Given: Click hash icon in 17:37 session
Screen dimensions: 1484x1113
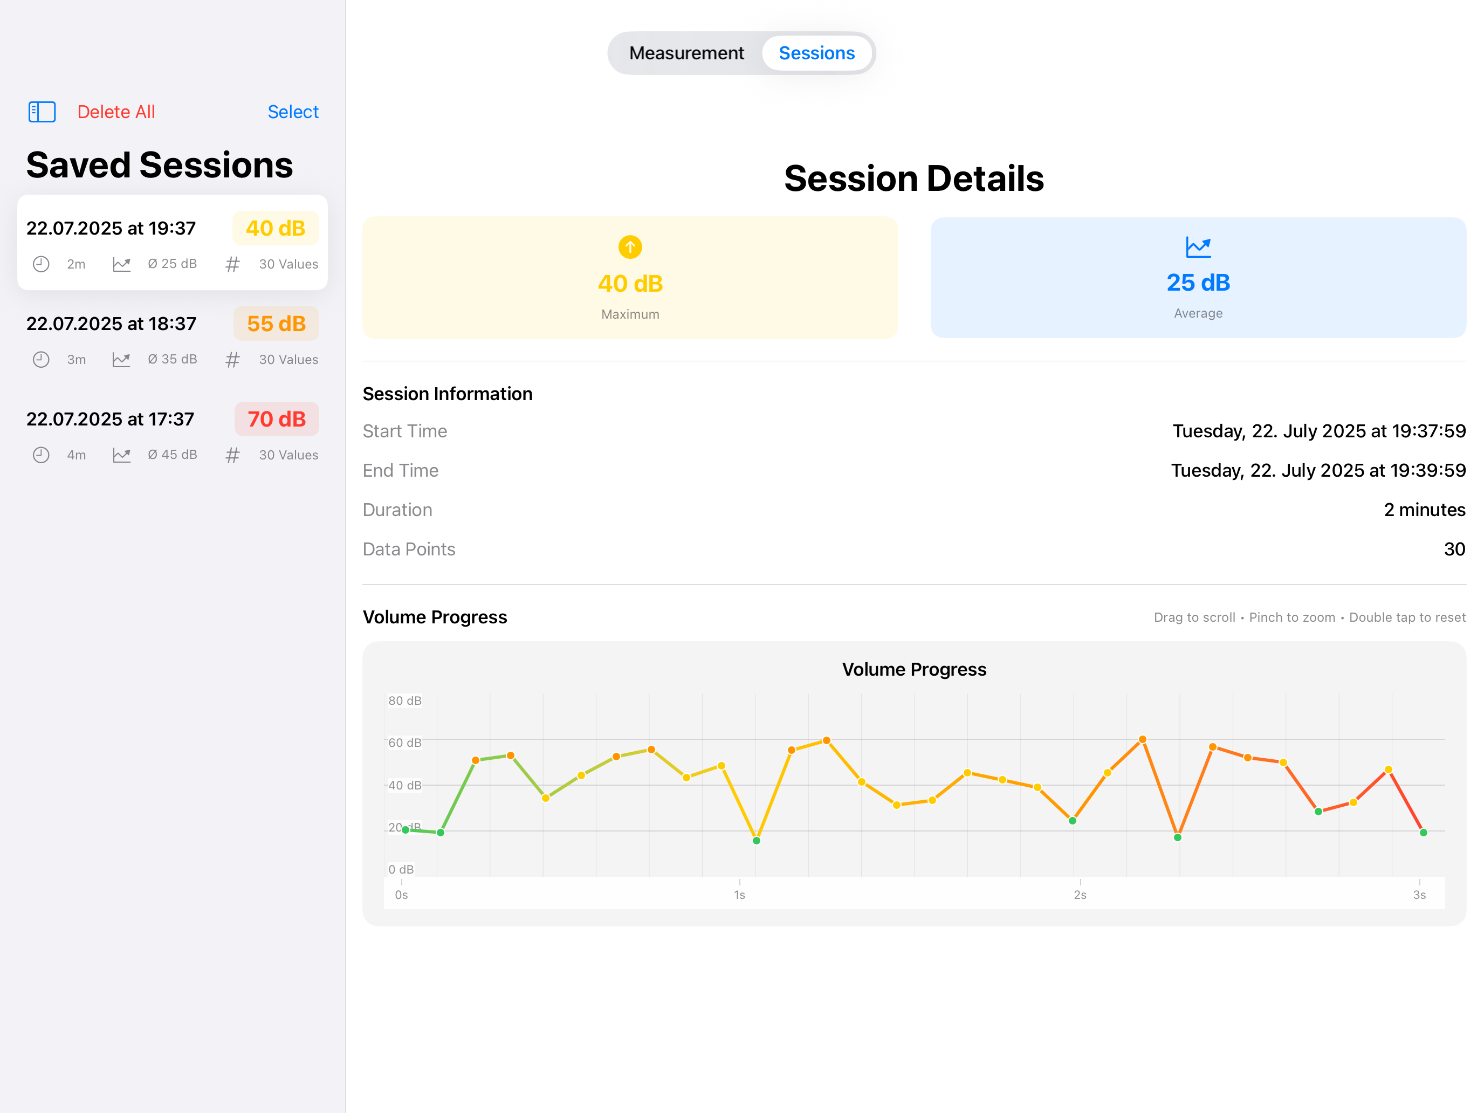Looking at the screenshot, I should tap(232, 455).
